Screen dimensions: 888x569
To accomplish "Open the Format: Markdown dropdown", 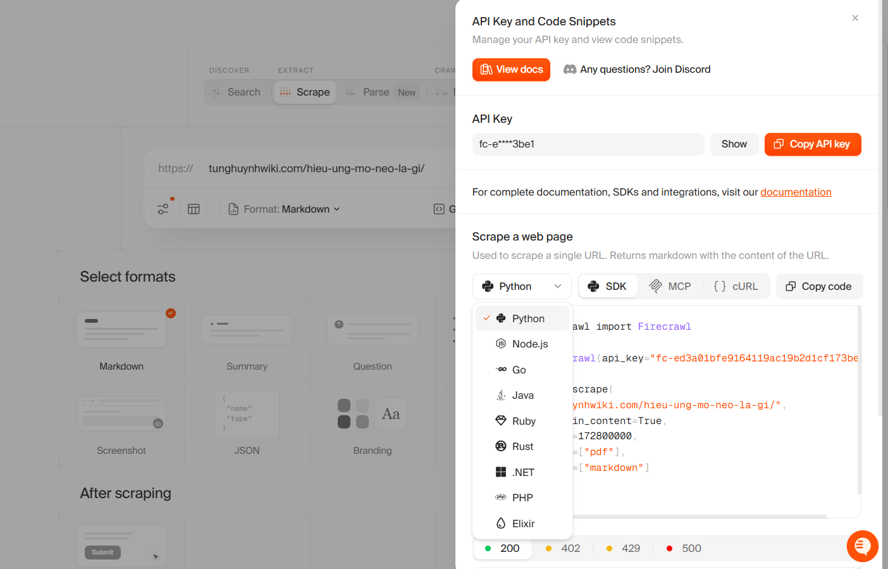I will pos(285,209).
